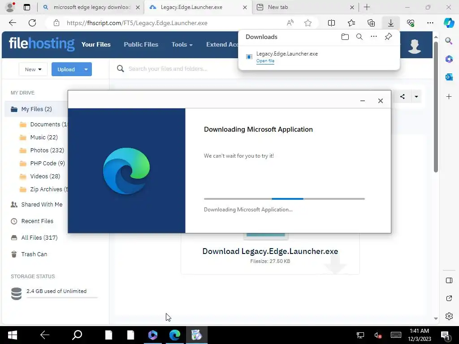
Task: Open the Read aloud icon in the address bar
Action: click(x=290, y=23)
